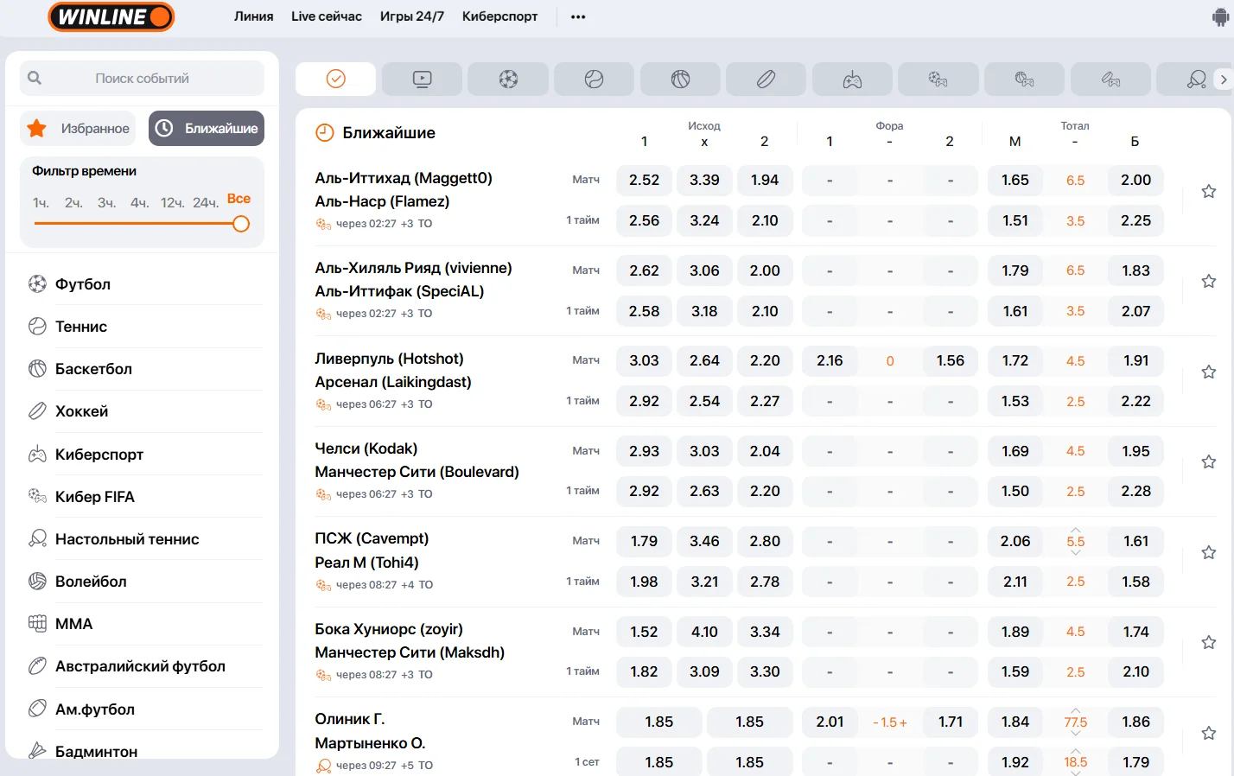1234x776 pixels.
Task: Select the football icon in the sport filter bar
Action: tap(508, 80)
